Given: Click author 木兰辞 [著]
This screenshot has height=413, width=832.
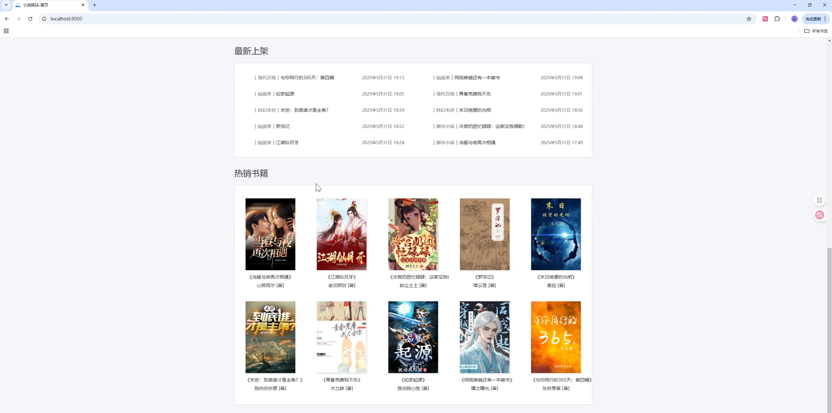Looking at the screenshot, I should pos(341,388).
